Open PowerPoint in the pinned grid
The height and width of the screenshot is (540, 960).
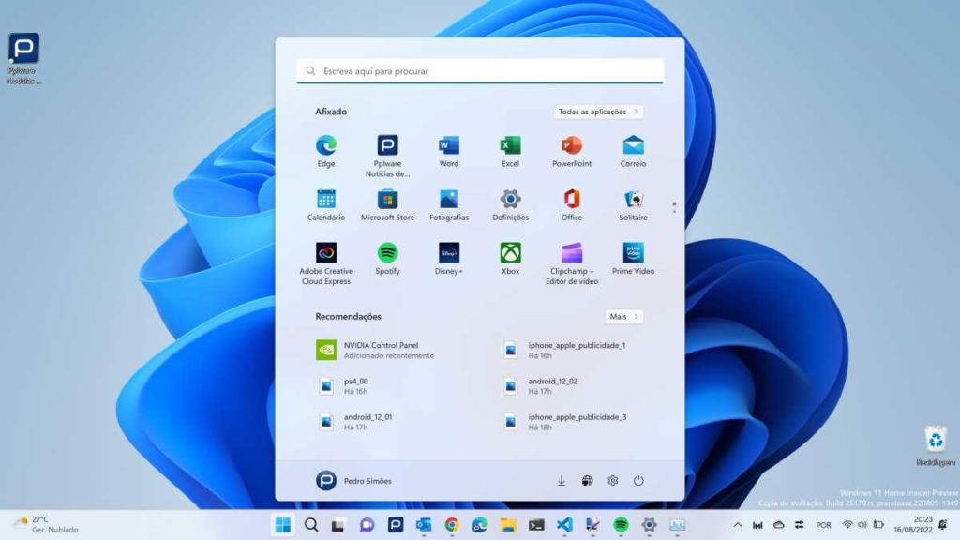(x=572, y=151)
